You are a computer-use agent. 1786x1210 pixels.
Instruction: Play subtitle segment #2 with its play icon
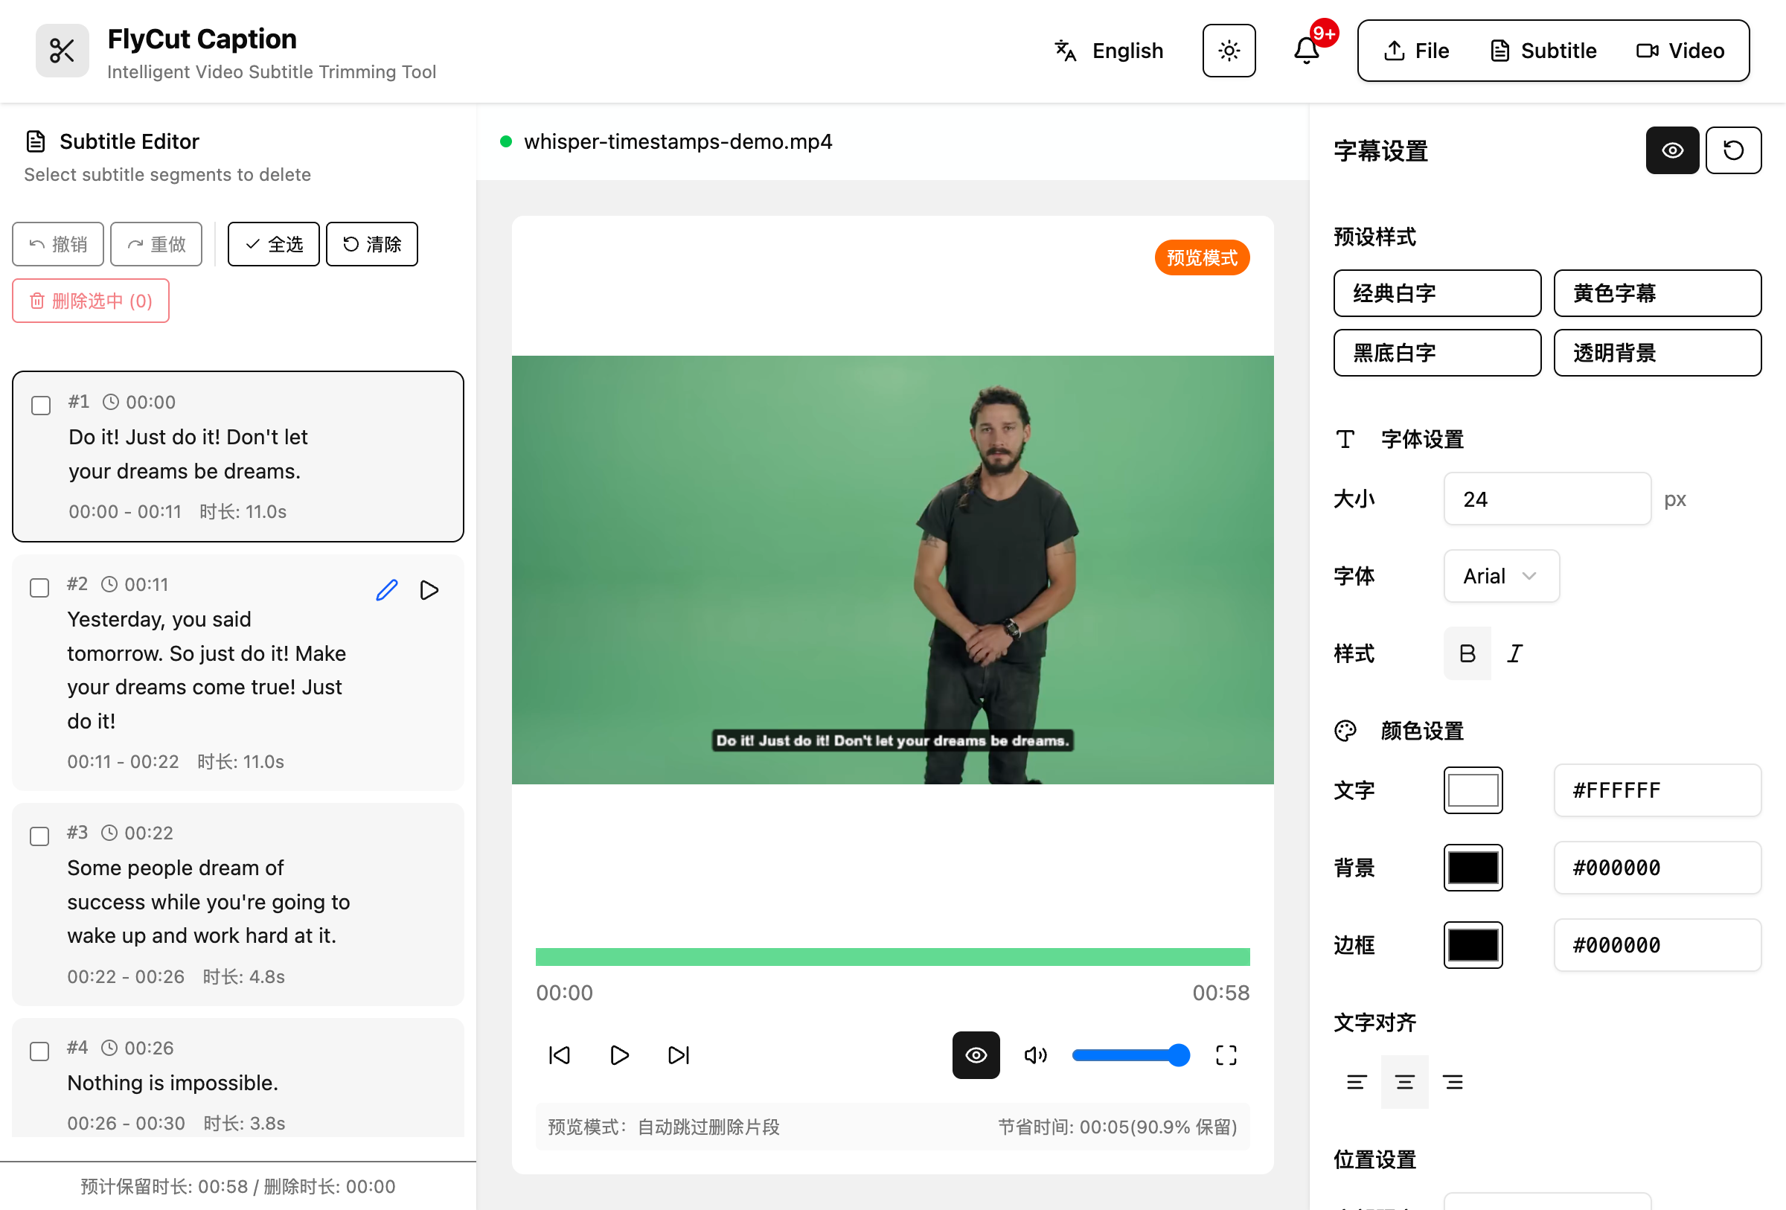pos(429,589)
